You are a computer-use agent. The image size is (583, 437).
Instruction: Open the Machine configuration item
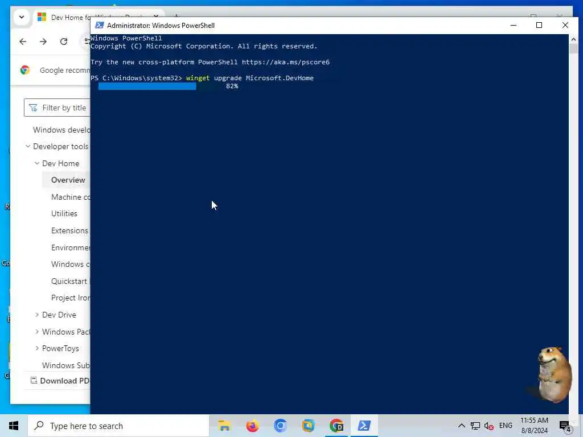point(71,197)
